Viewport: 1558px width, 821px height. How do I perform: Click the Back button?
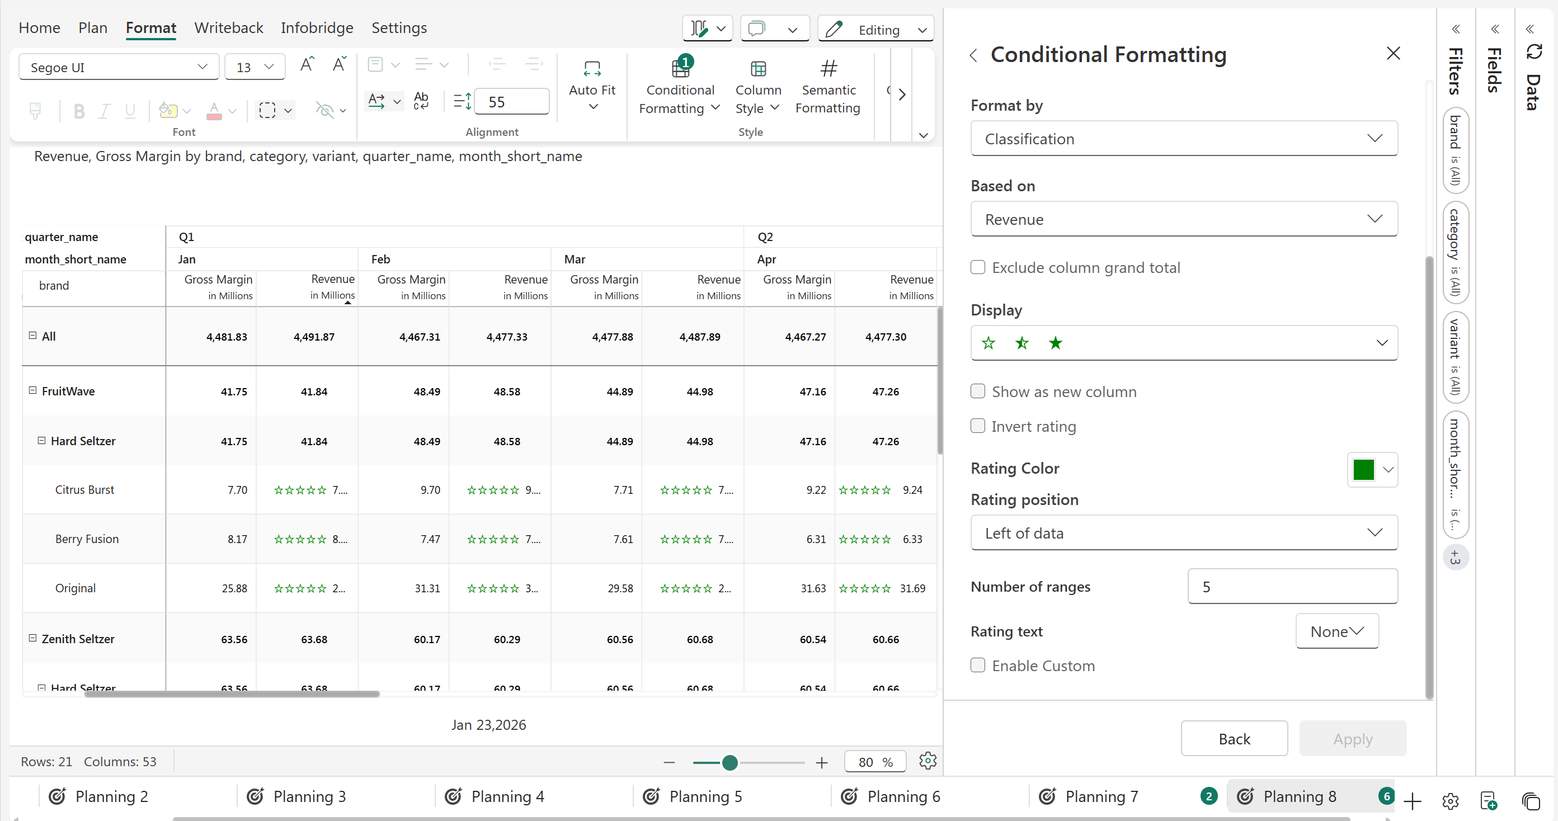[x=1233, y=738]
